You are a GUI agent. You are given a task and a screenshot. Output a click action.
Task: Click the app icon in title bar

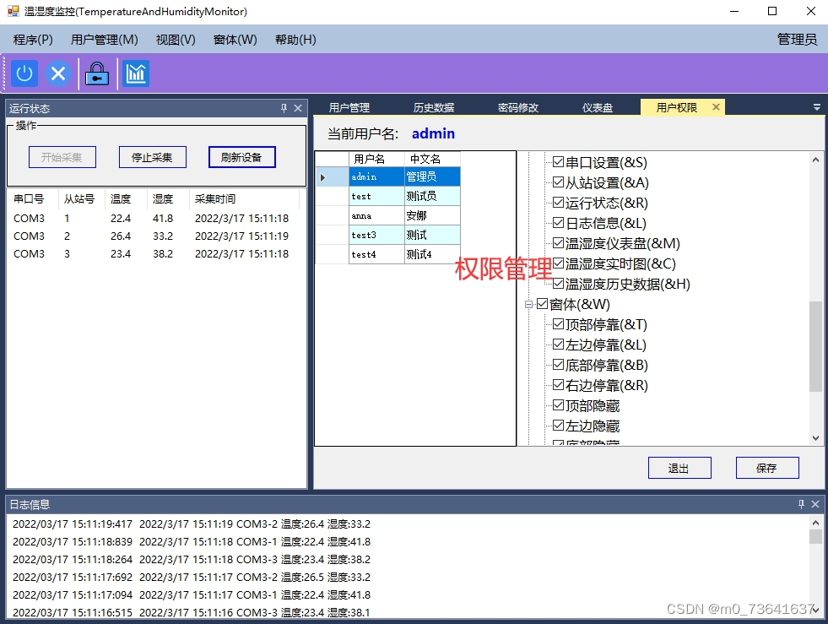(x=13, y=11)
